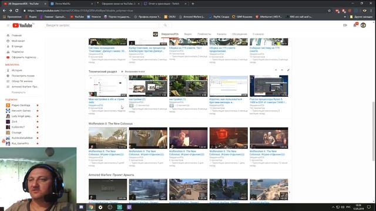
Task: Open Короткo, как пользоваться video title link
Action: pyautogui.click(x=226, y=100)
